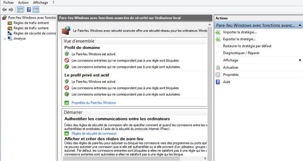
Task: Open the Fichier menu
Action: pos(8,2)
